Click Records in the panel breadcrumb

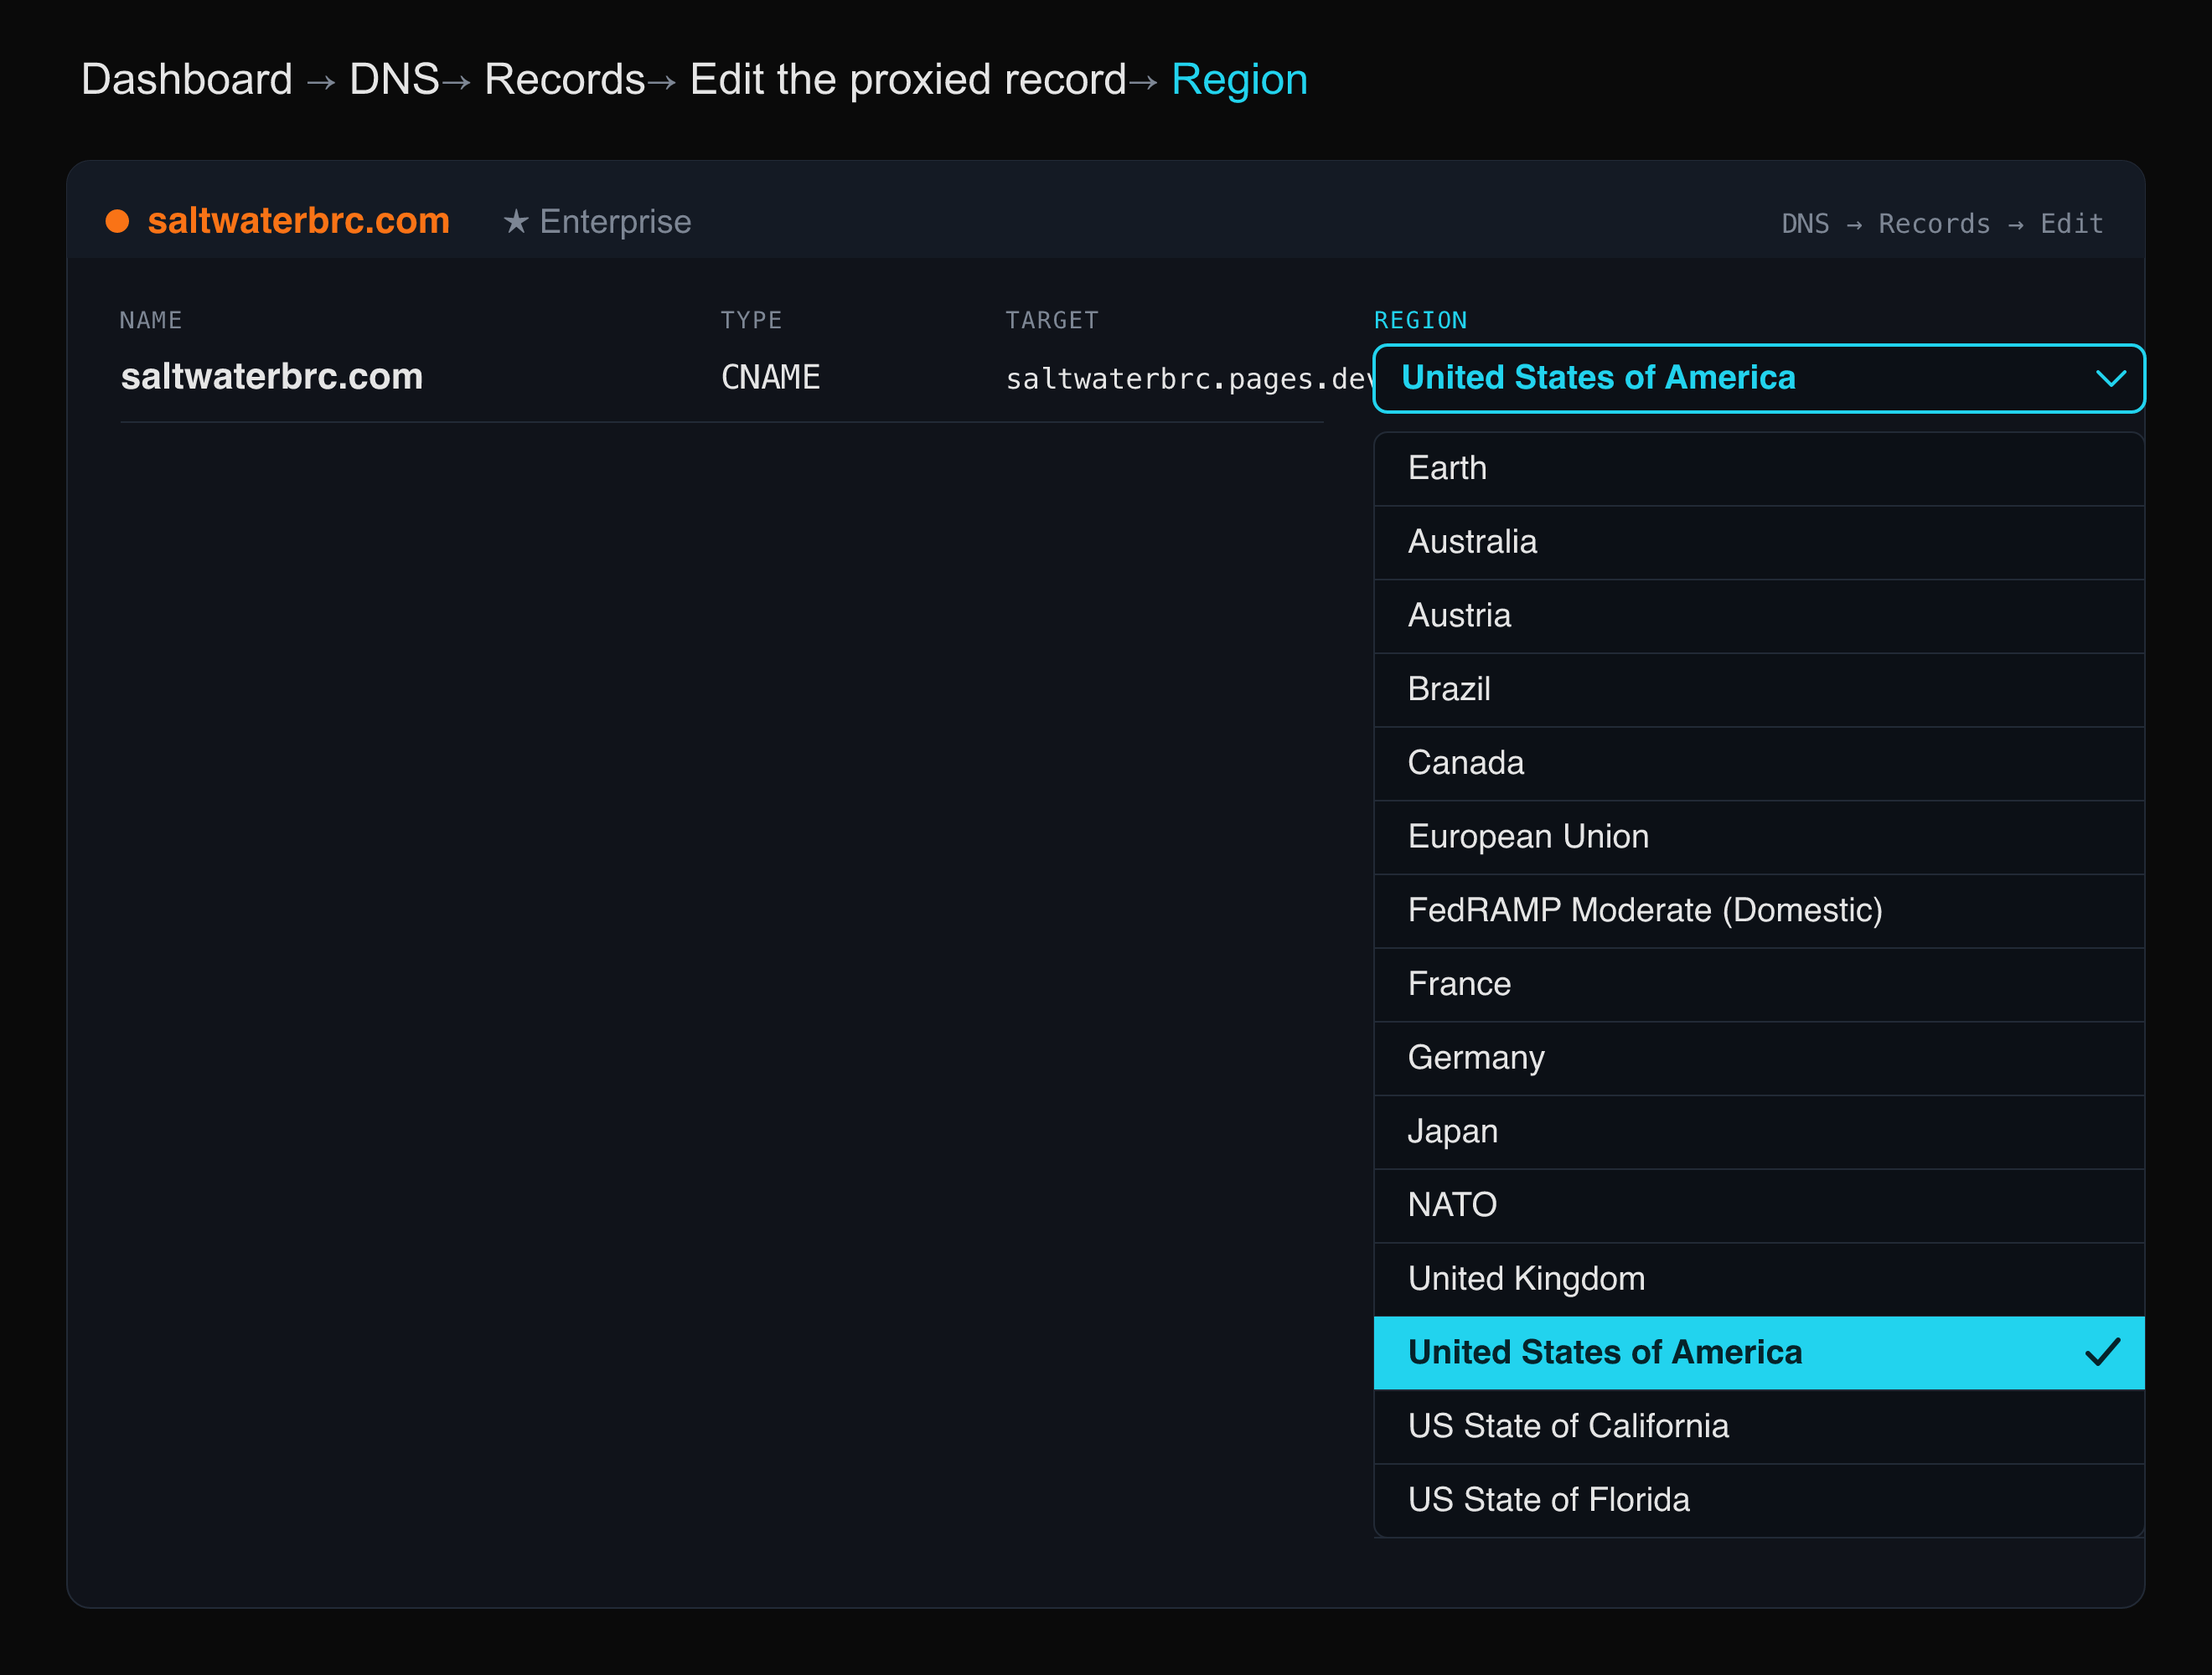pyautogui.click(x=1934, y=224)
